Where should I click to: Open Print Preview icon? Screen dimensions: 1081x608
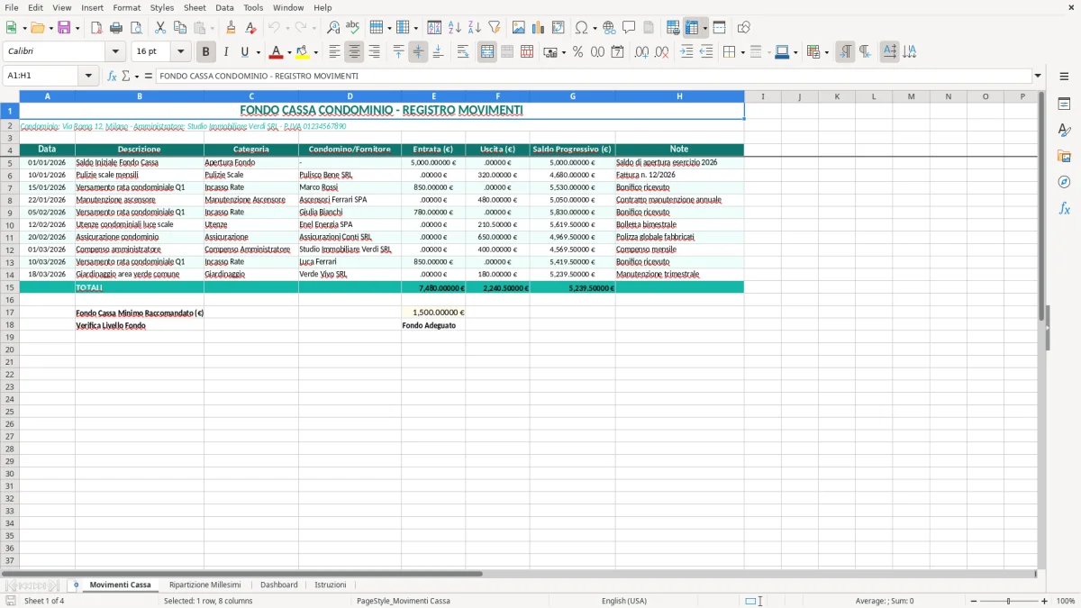click(136, 28)
